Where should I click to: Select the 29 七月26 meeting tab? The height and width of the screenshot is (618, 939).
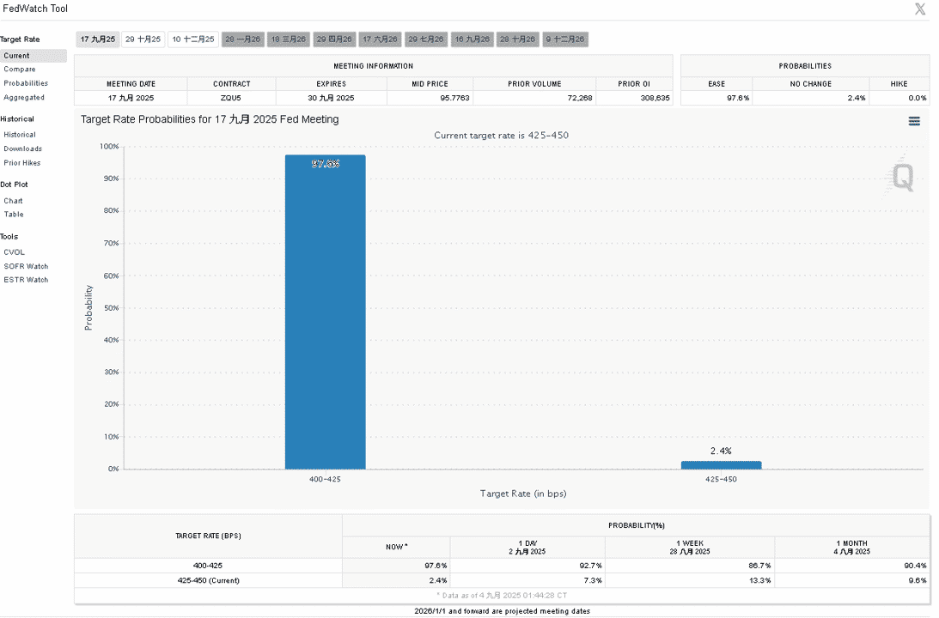[x=426, y=39]
